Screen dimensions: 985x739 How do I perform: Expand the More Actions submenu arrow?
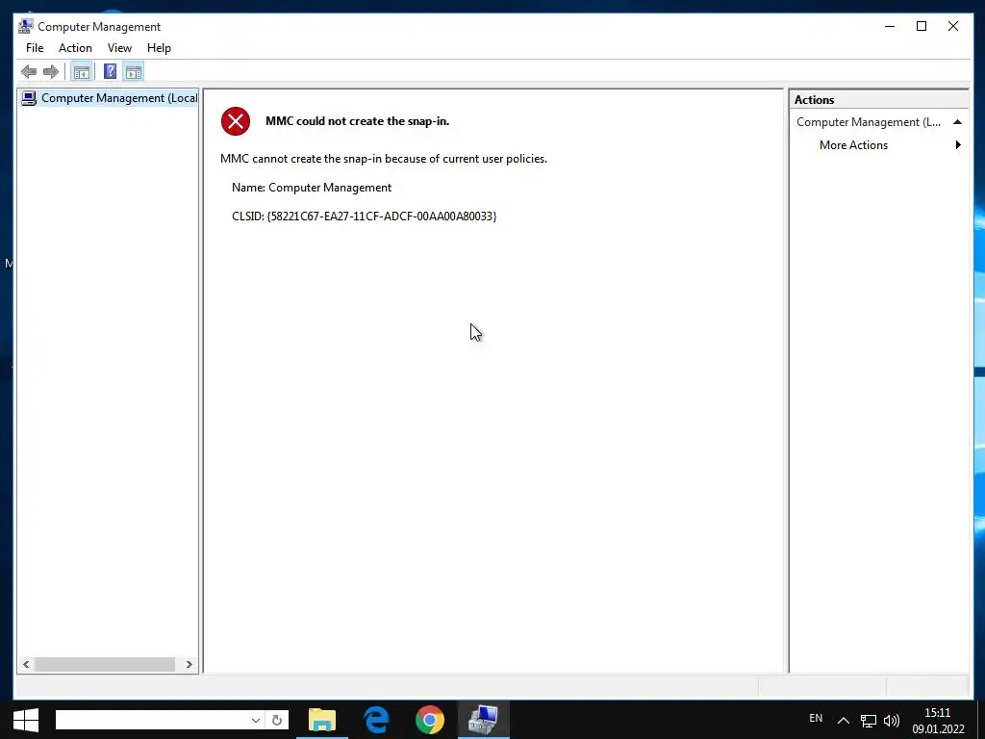(958, 145)
